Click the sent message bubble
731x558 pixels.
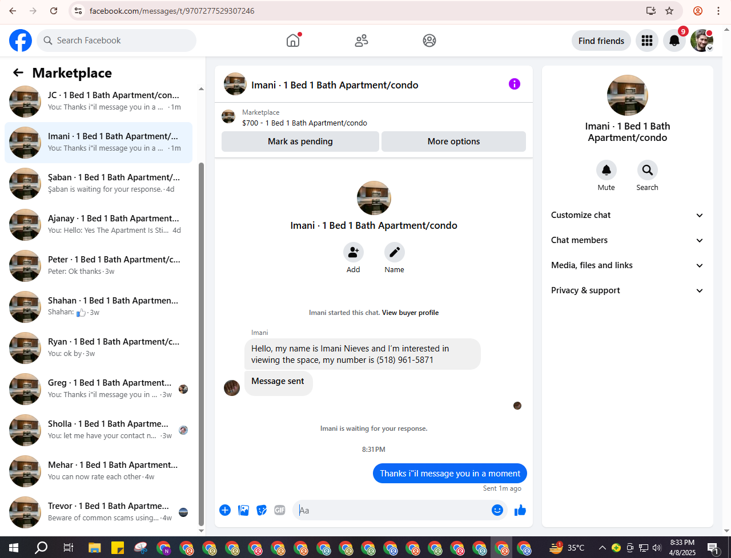pyautogui.click(x=450, y=474)
